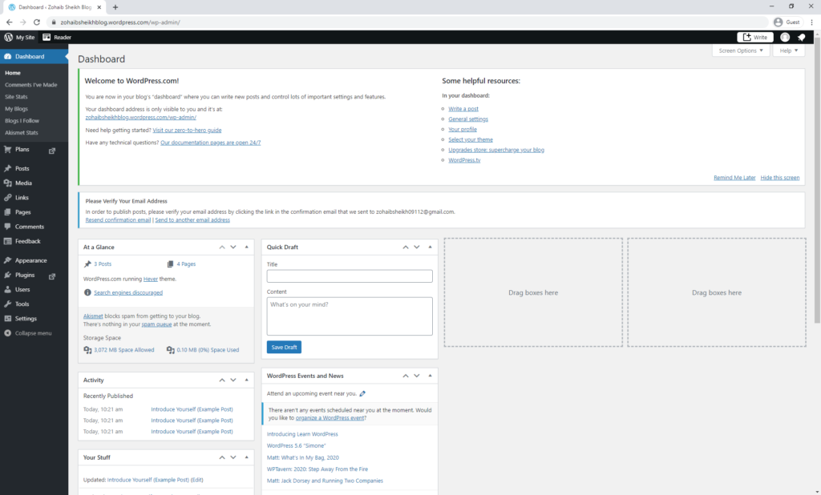Screen dimensions: 821x495
Task: Click the Write button
Action: (755, 37)
